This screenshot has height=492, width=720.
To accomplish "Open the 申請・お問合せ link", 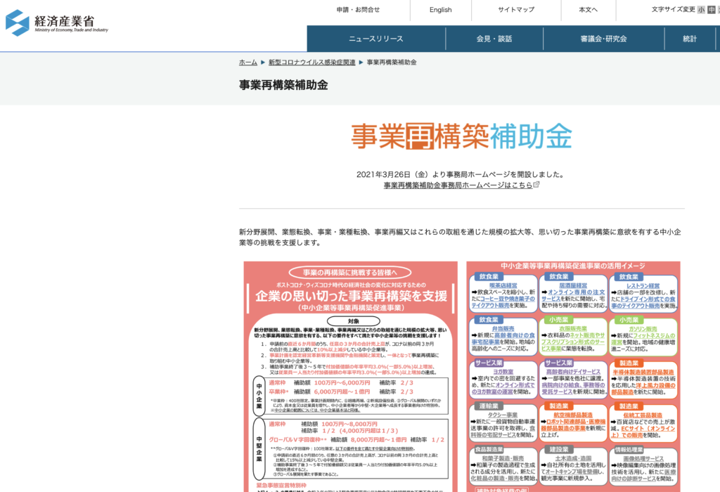I will pyautogui.click(x=358, y=10).
